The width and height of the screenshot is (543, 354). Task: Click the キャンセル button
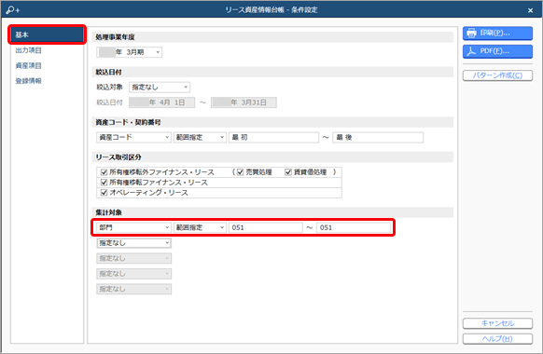[497, 323]
